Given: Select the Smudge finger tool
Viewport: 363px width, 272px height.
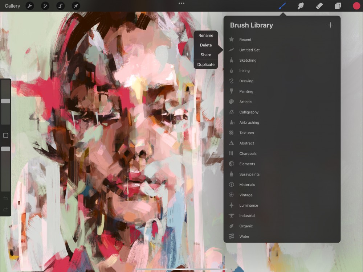Looking at the screenshot, I should pos(301,6).
